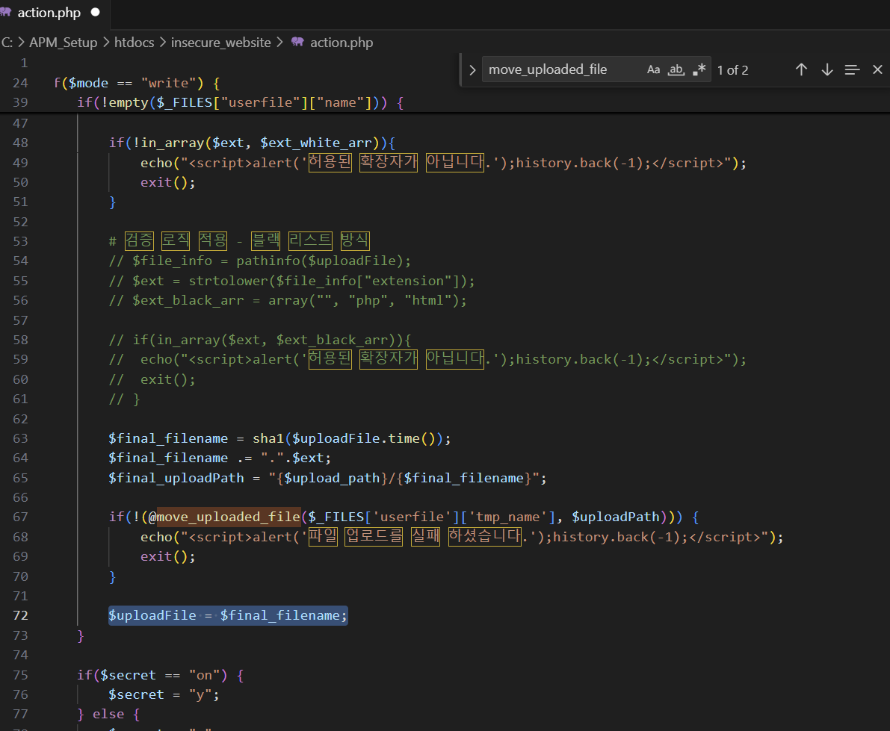
Task: Go to previous match arrow
Action: [801, 69]
